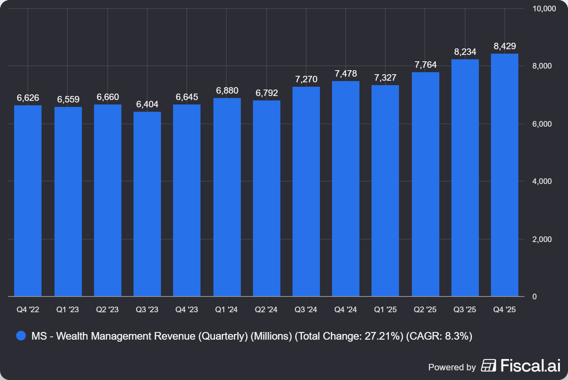
Task: Click the Q4 '22 bar
Action: (28, 201)
